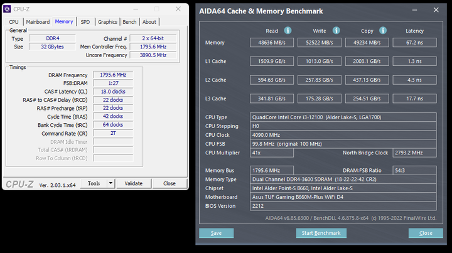Click the Cycle Time tRAS value 42 clocks
Viewport: 452px width, 253px height.
pyautogui.click(x=113, y=116)
